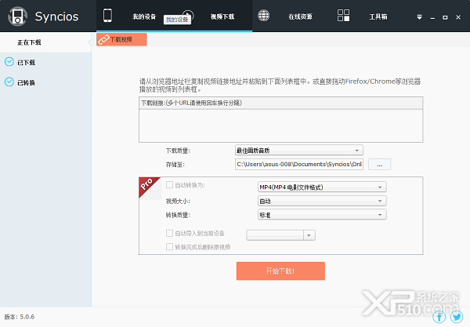The width and height of the screenshot is (470, 327).
Task: Open the 视频大小 dropdown
Action: click(x=322, y=201)
